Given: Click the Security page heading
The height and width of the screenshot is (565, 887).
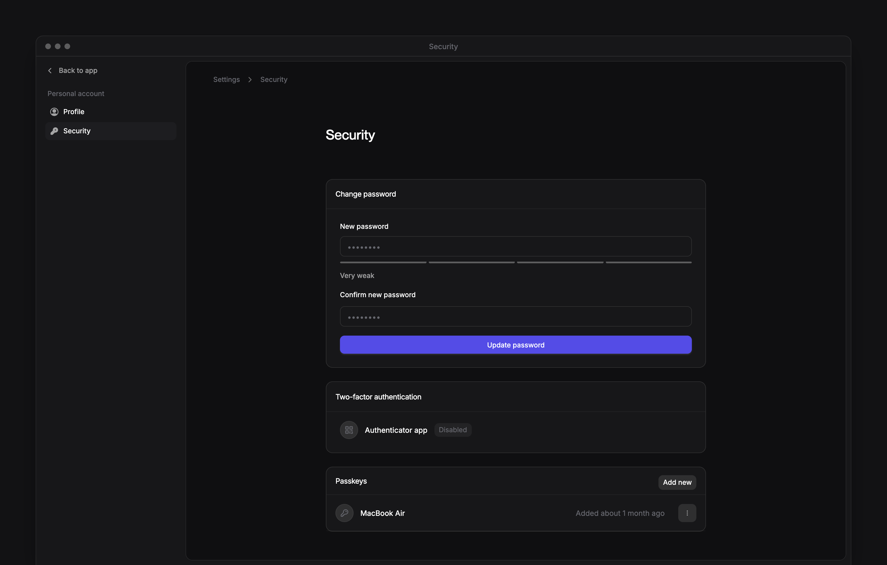Looking at the screenshot, I should click(x=350, y=135).
